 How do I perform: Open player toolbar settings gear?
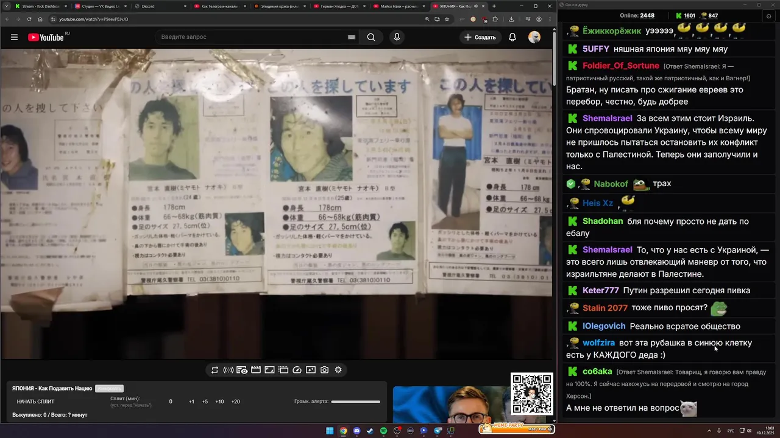(338, 370)
